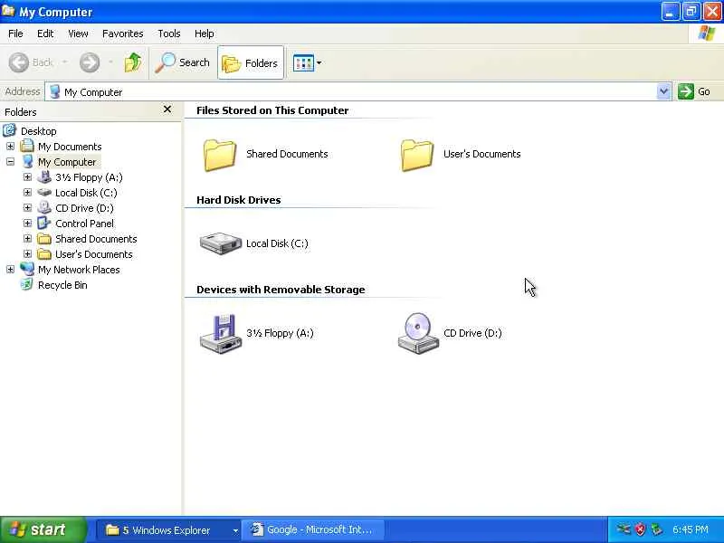Expand Control Panel tree node

coord(27,224)
